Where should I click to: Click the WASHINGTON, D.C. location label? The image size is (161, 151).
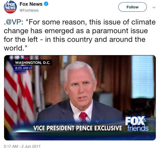pos(33,62)
